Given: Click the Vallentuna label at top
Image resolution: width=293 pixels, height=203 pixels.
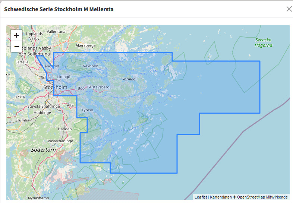Looking at the screenshot, I should (x=56, y=32).
